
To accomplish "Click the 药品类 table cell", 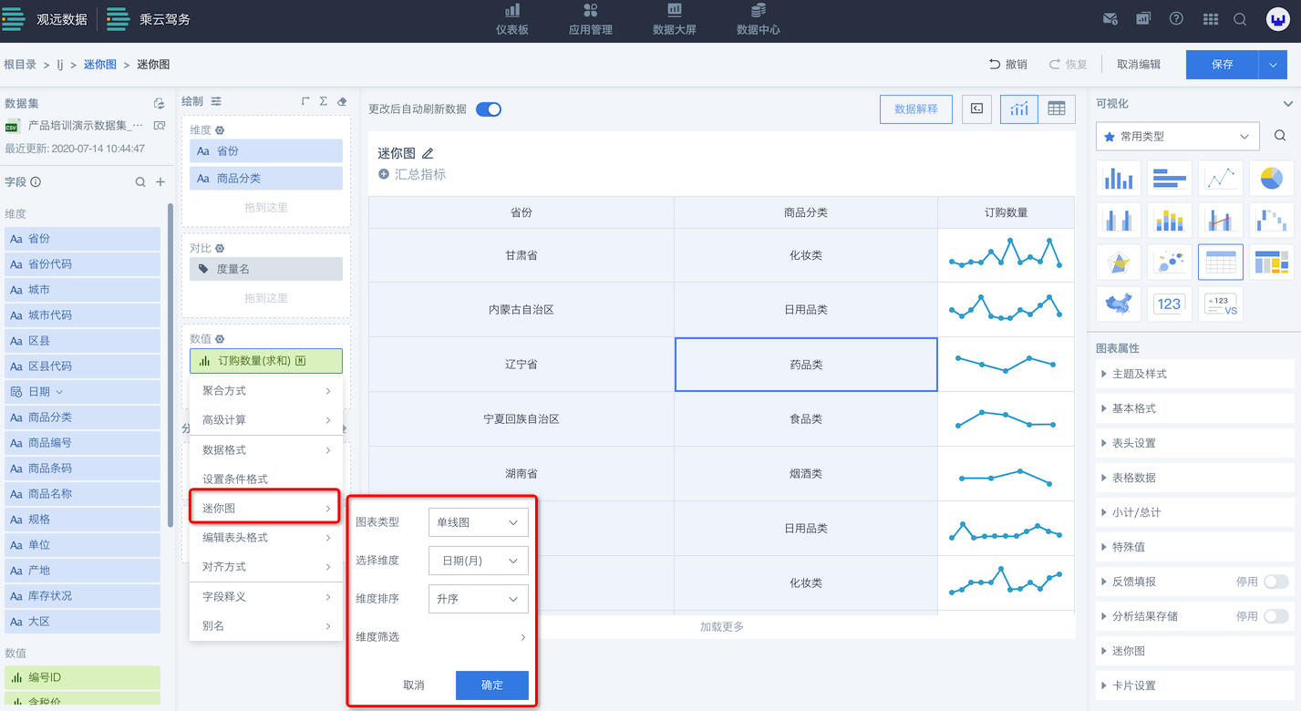I will coord(806,365).
